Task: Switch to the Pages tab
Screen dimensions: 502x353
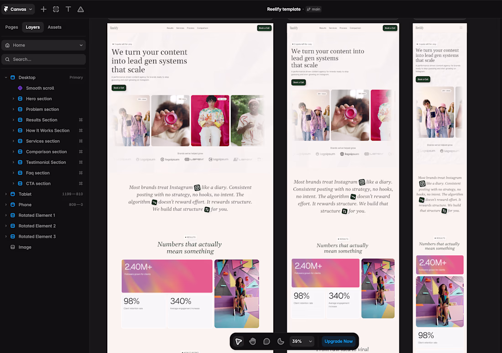Action: (11, 27)
